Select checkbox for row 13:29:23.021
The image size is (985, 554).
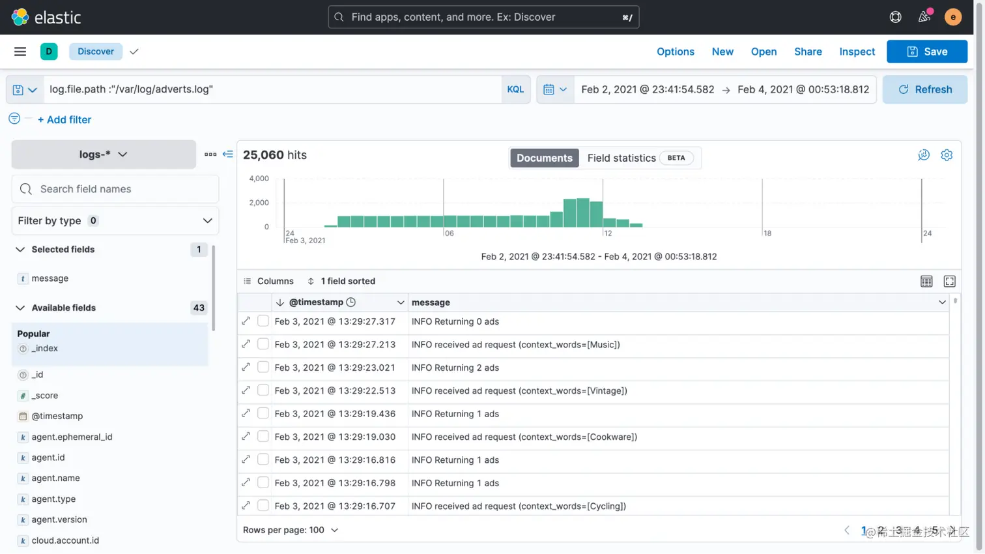tap(263, 367)
